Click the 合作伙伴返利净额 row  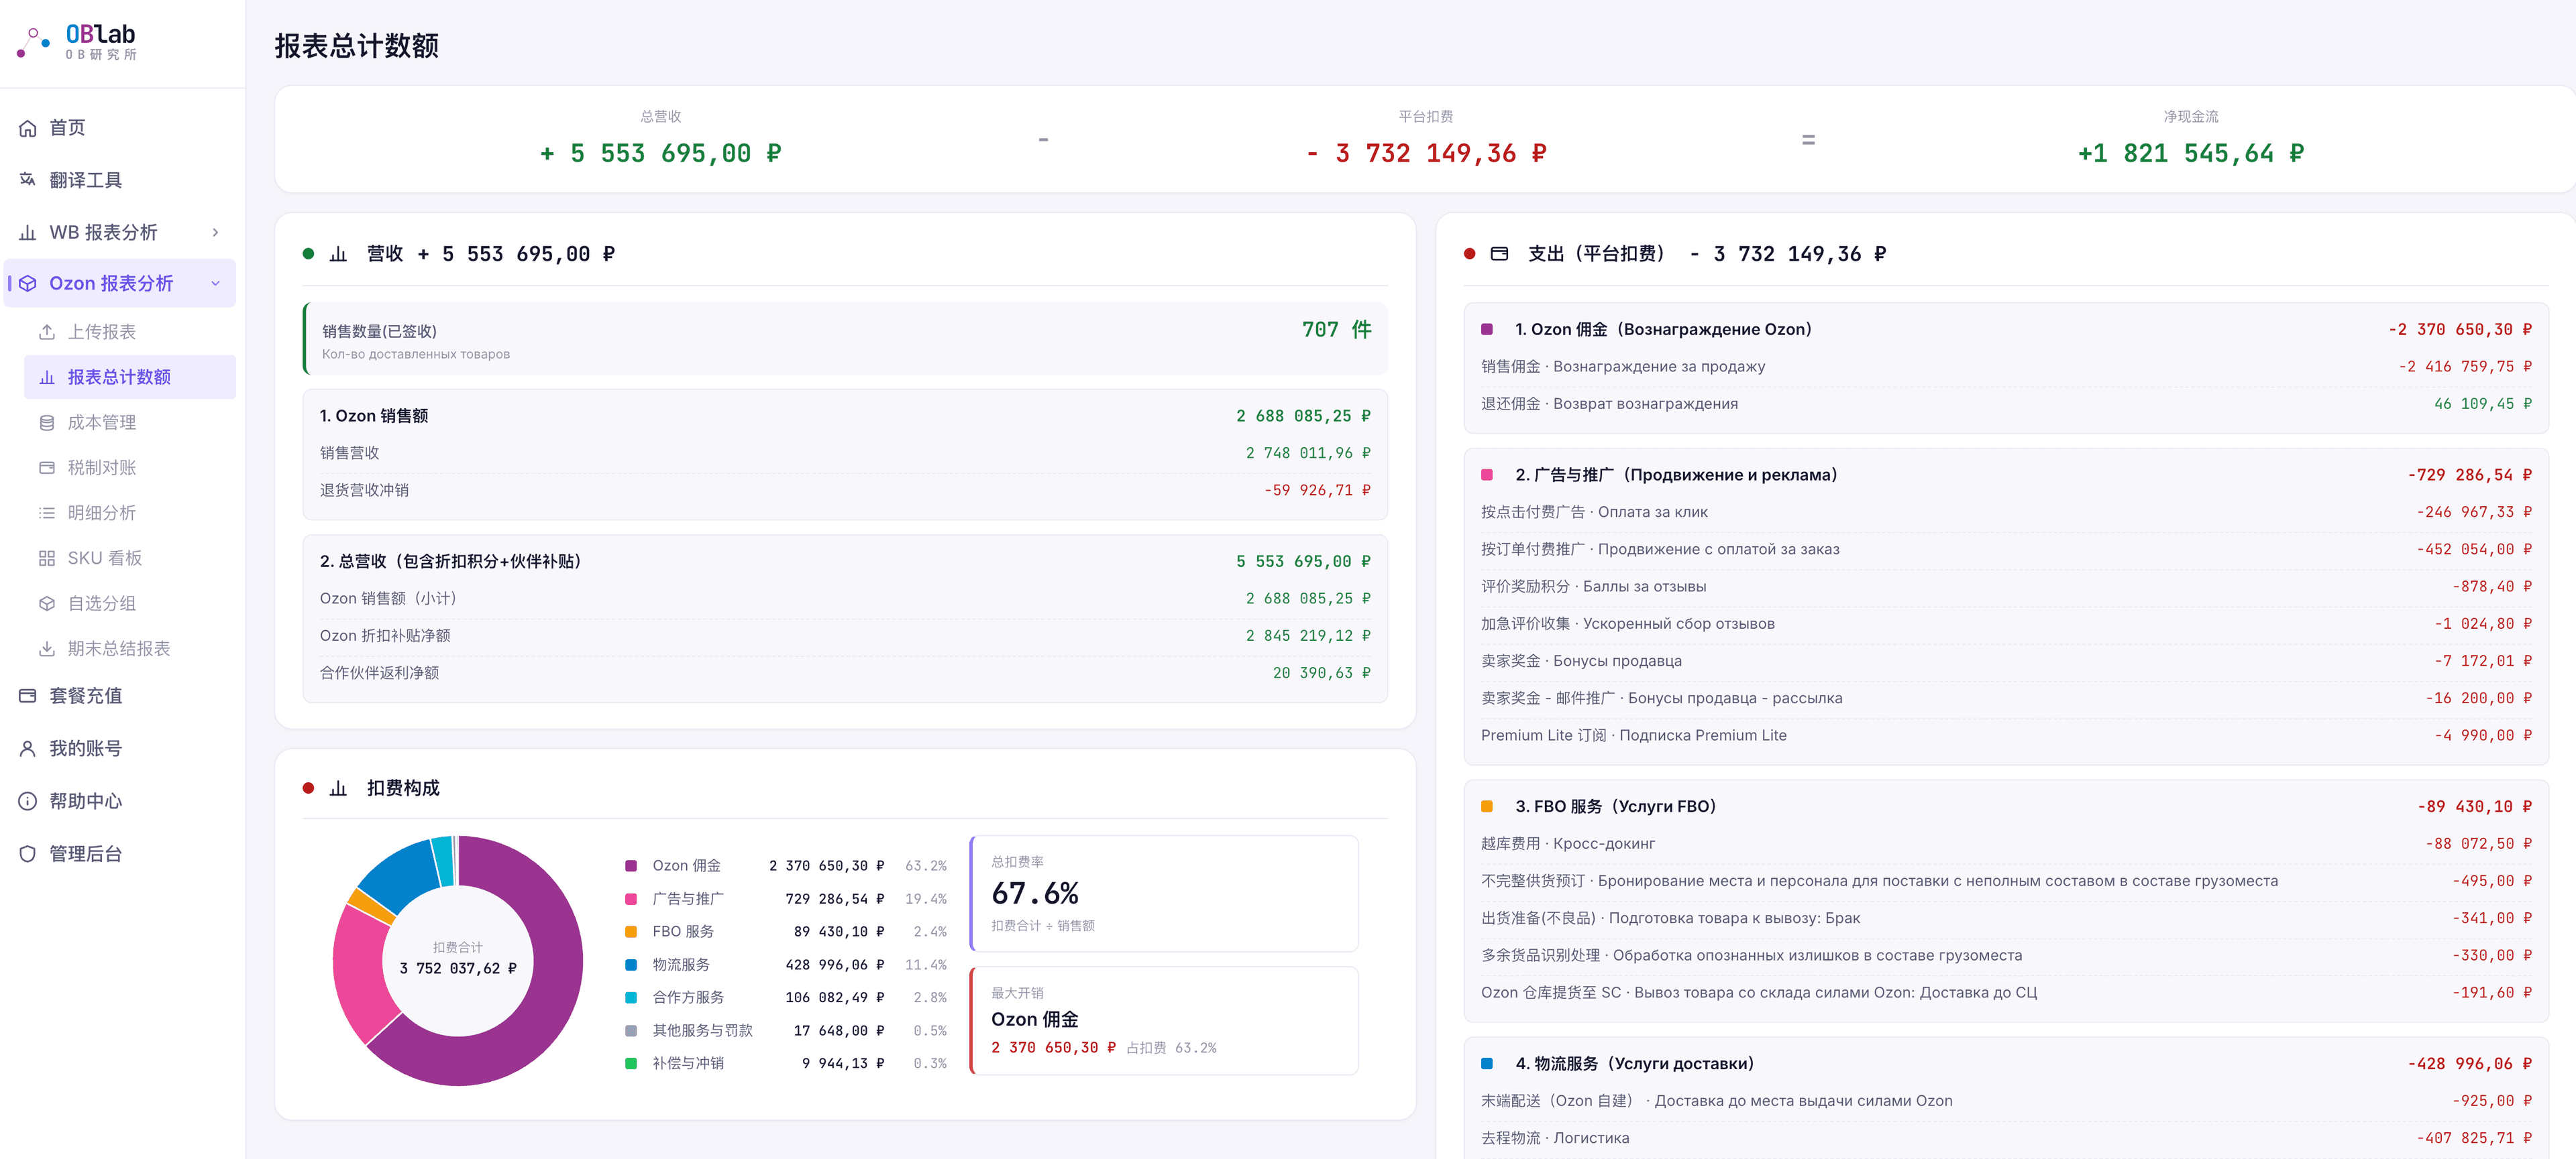pos(845,674)
